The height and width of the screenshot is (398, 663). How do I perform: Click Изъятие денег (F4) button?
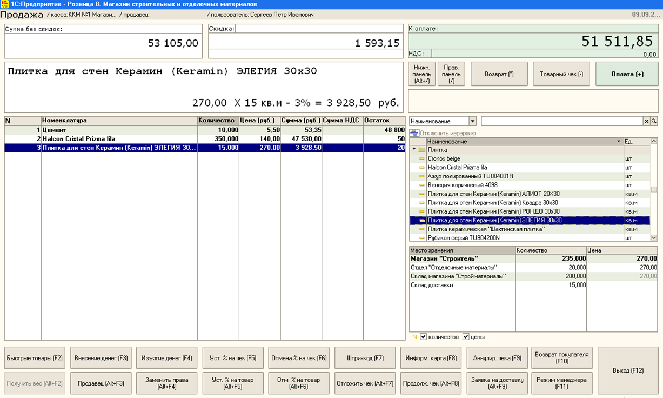(x=167, y=358)
